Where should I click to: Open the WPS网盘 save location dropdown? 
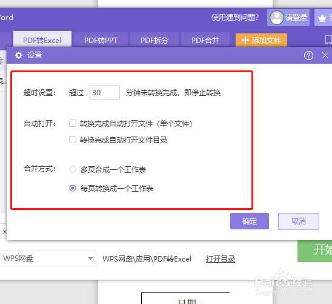pos(48,258)
